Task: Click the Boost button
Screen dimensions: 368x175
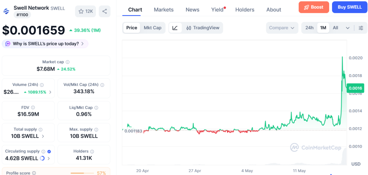Action: (314, 7)
